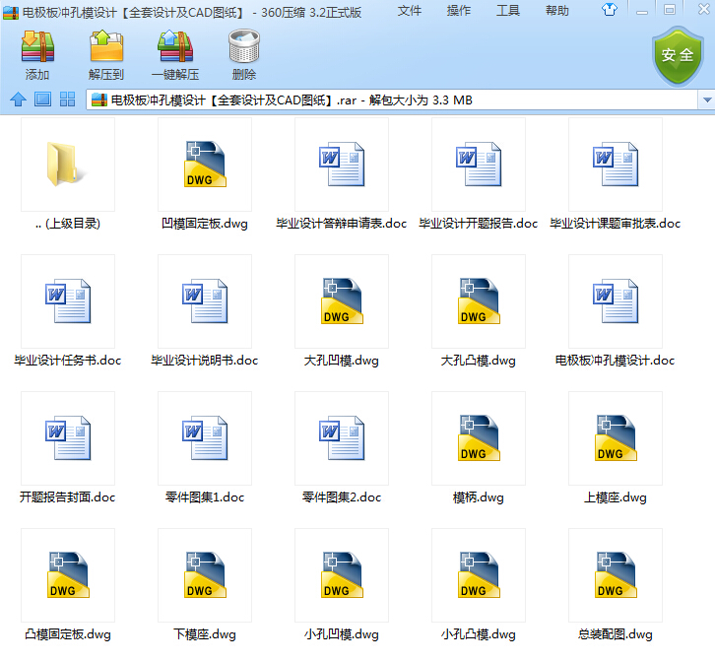Select 总装配图.dwg file icon
This screenshot has height=662, width=715.
616,575
